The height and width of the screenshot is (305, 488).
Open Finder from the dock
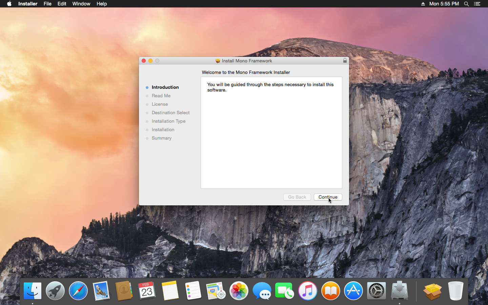33,291
